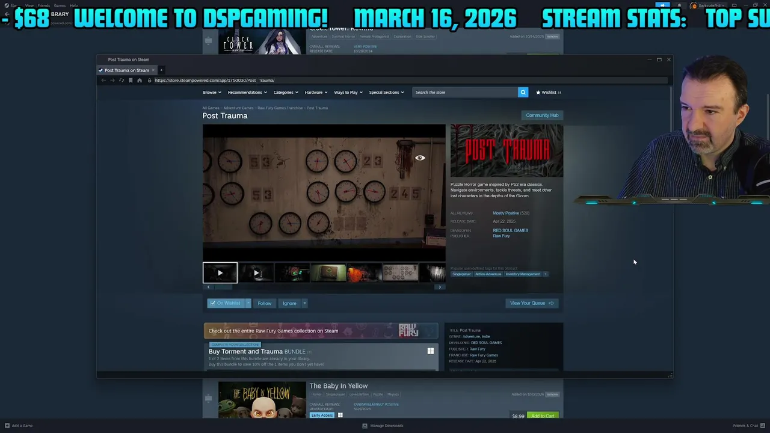This screenshot has width=770, height=433.
Task: Focus the Search the store field
Action: [x=465, y=92]
